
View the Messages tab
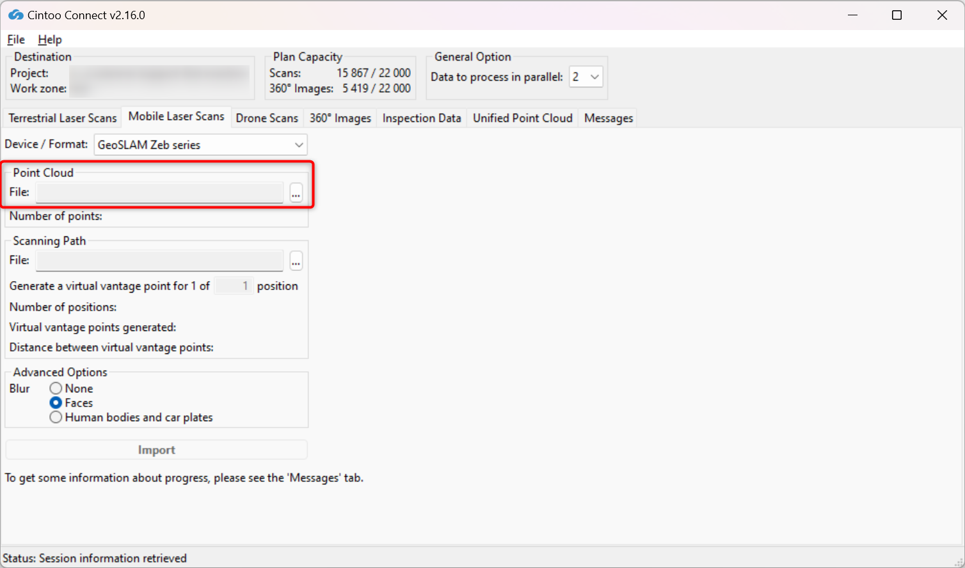[609, 118]
